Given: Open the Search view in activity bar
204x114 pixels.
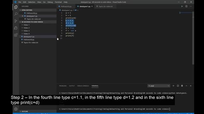Looking at the screenshot, I should [x=16, y=14].
